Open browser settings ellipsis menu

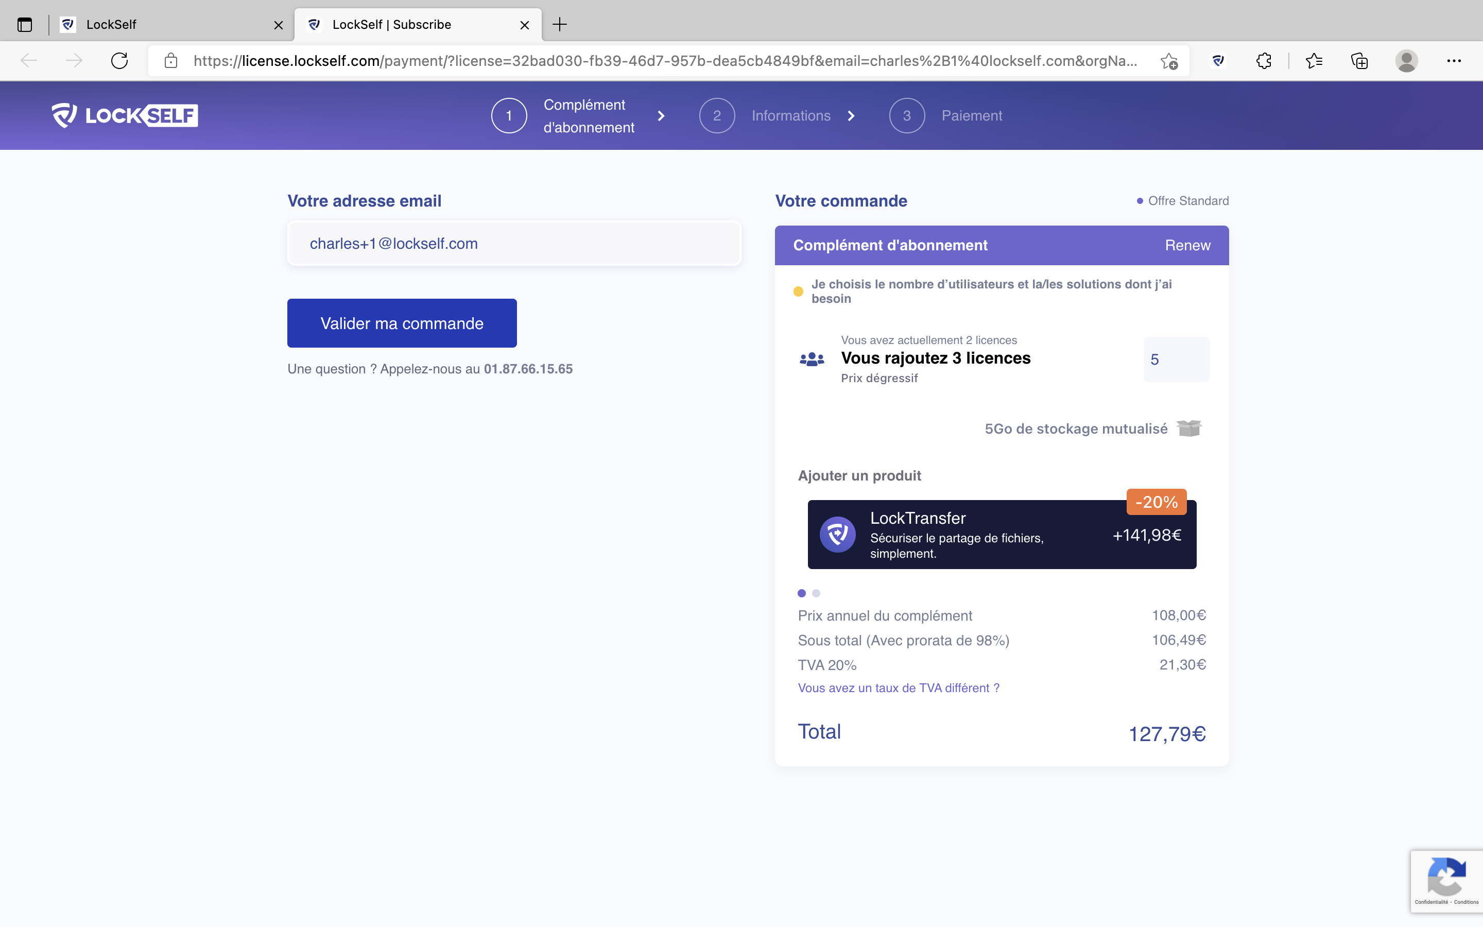(1454, 61)
